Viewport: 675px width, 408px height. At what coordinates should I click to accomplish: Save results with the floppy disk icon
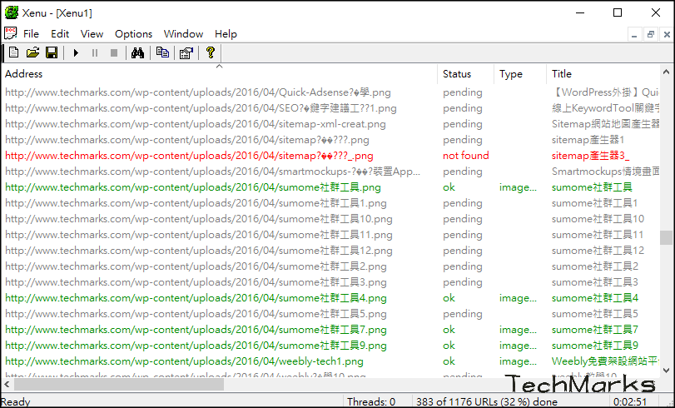(x=52, y=53)
